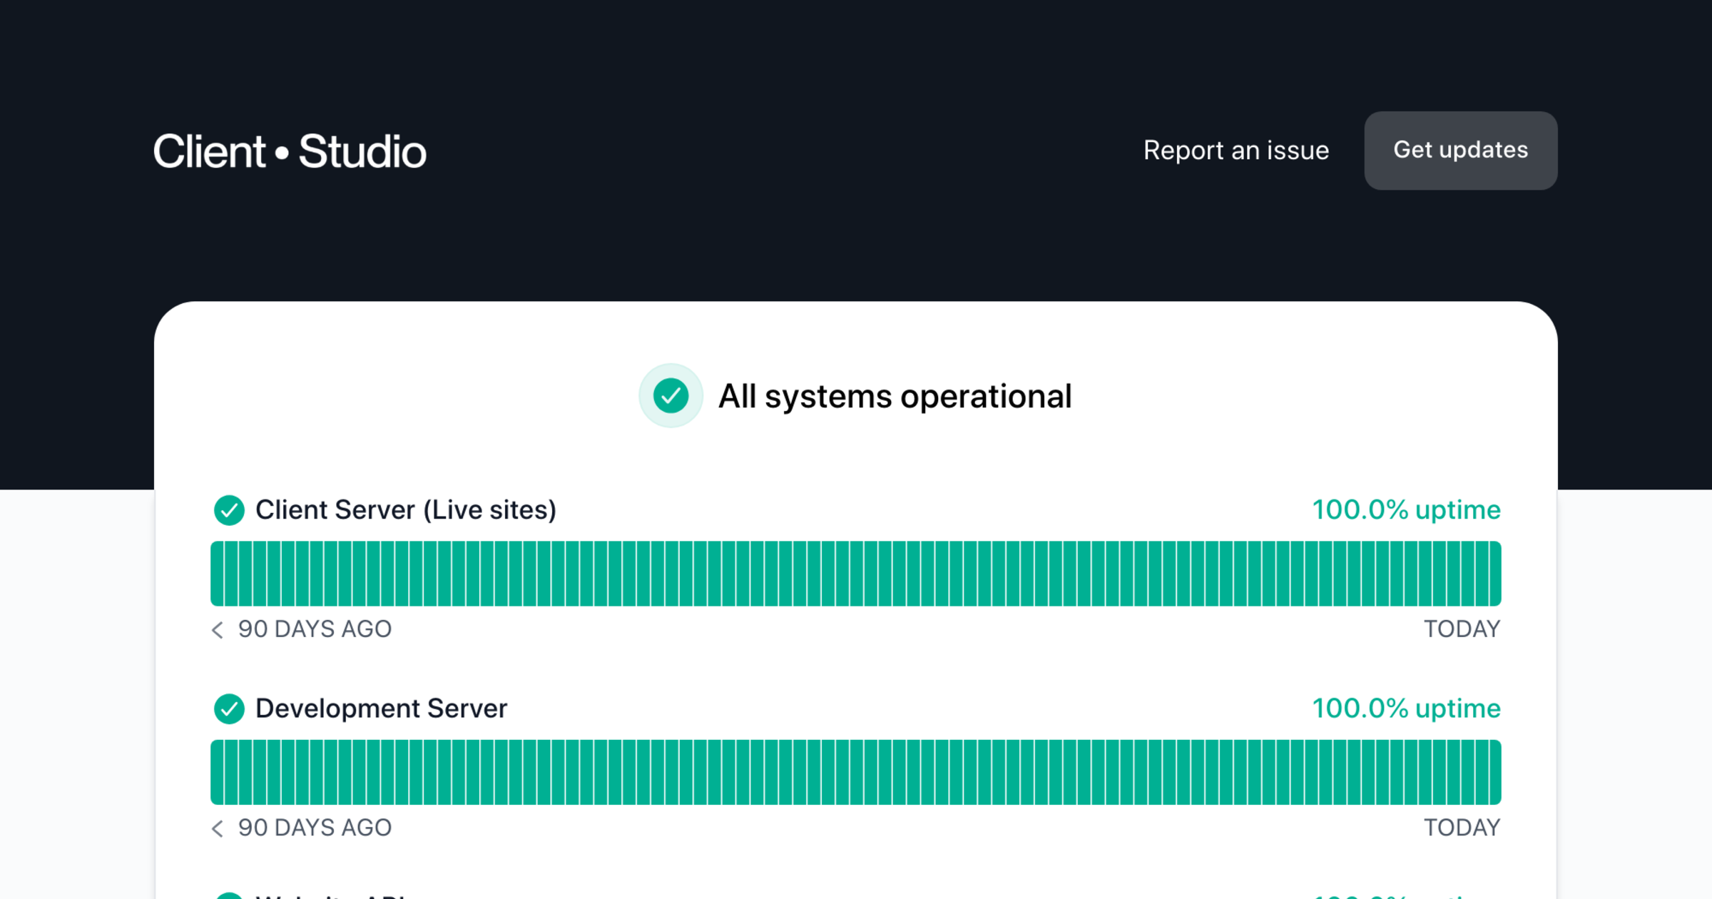Click today's bar in Development Server timeline

pyautogui.click(x=1494, y=772)
